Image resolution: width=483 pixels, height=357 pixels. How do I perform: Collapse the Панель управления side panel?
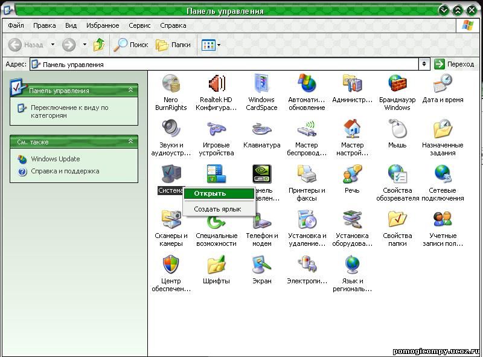tap(130, 90)
